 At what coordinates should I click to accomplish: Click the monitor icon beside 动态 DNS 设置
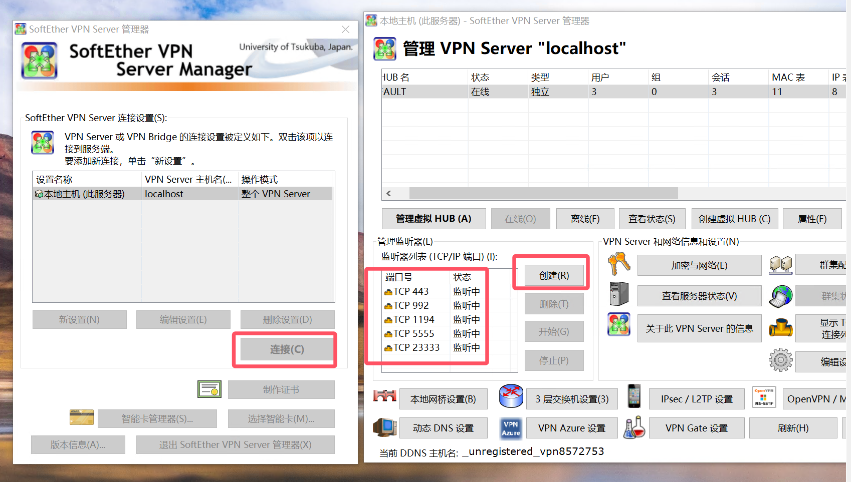(385, 427)
